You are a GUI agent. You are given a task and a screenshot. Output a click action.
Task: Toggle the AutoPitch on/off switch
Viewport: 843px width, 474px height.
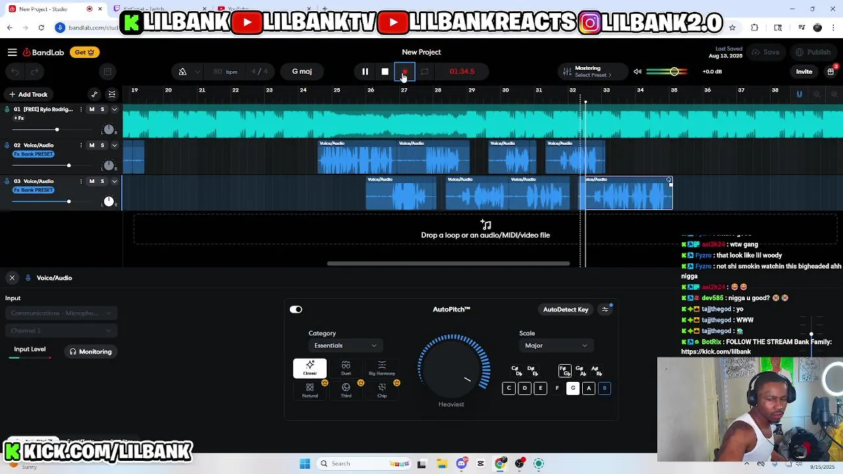(x=296, y=309)
